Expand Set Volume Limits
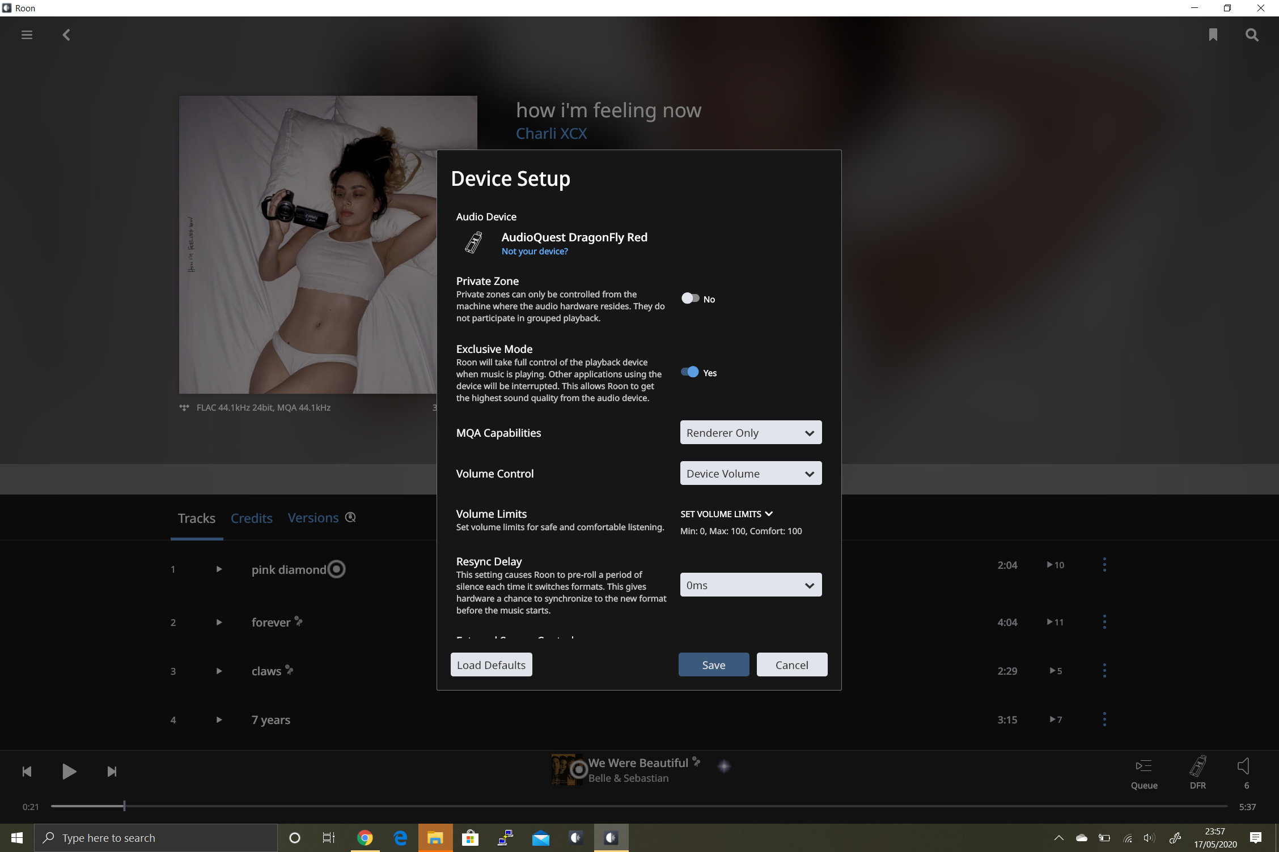The width and height of the screenshot is (1279, 852). (726, 514)
